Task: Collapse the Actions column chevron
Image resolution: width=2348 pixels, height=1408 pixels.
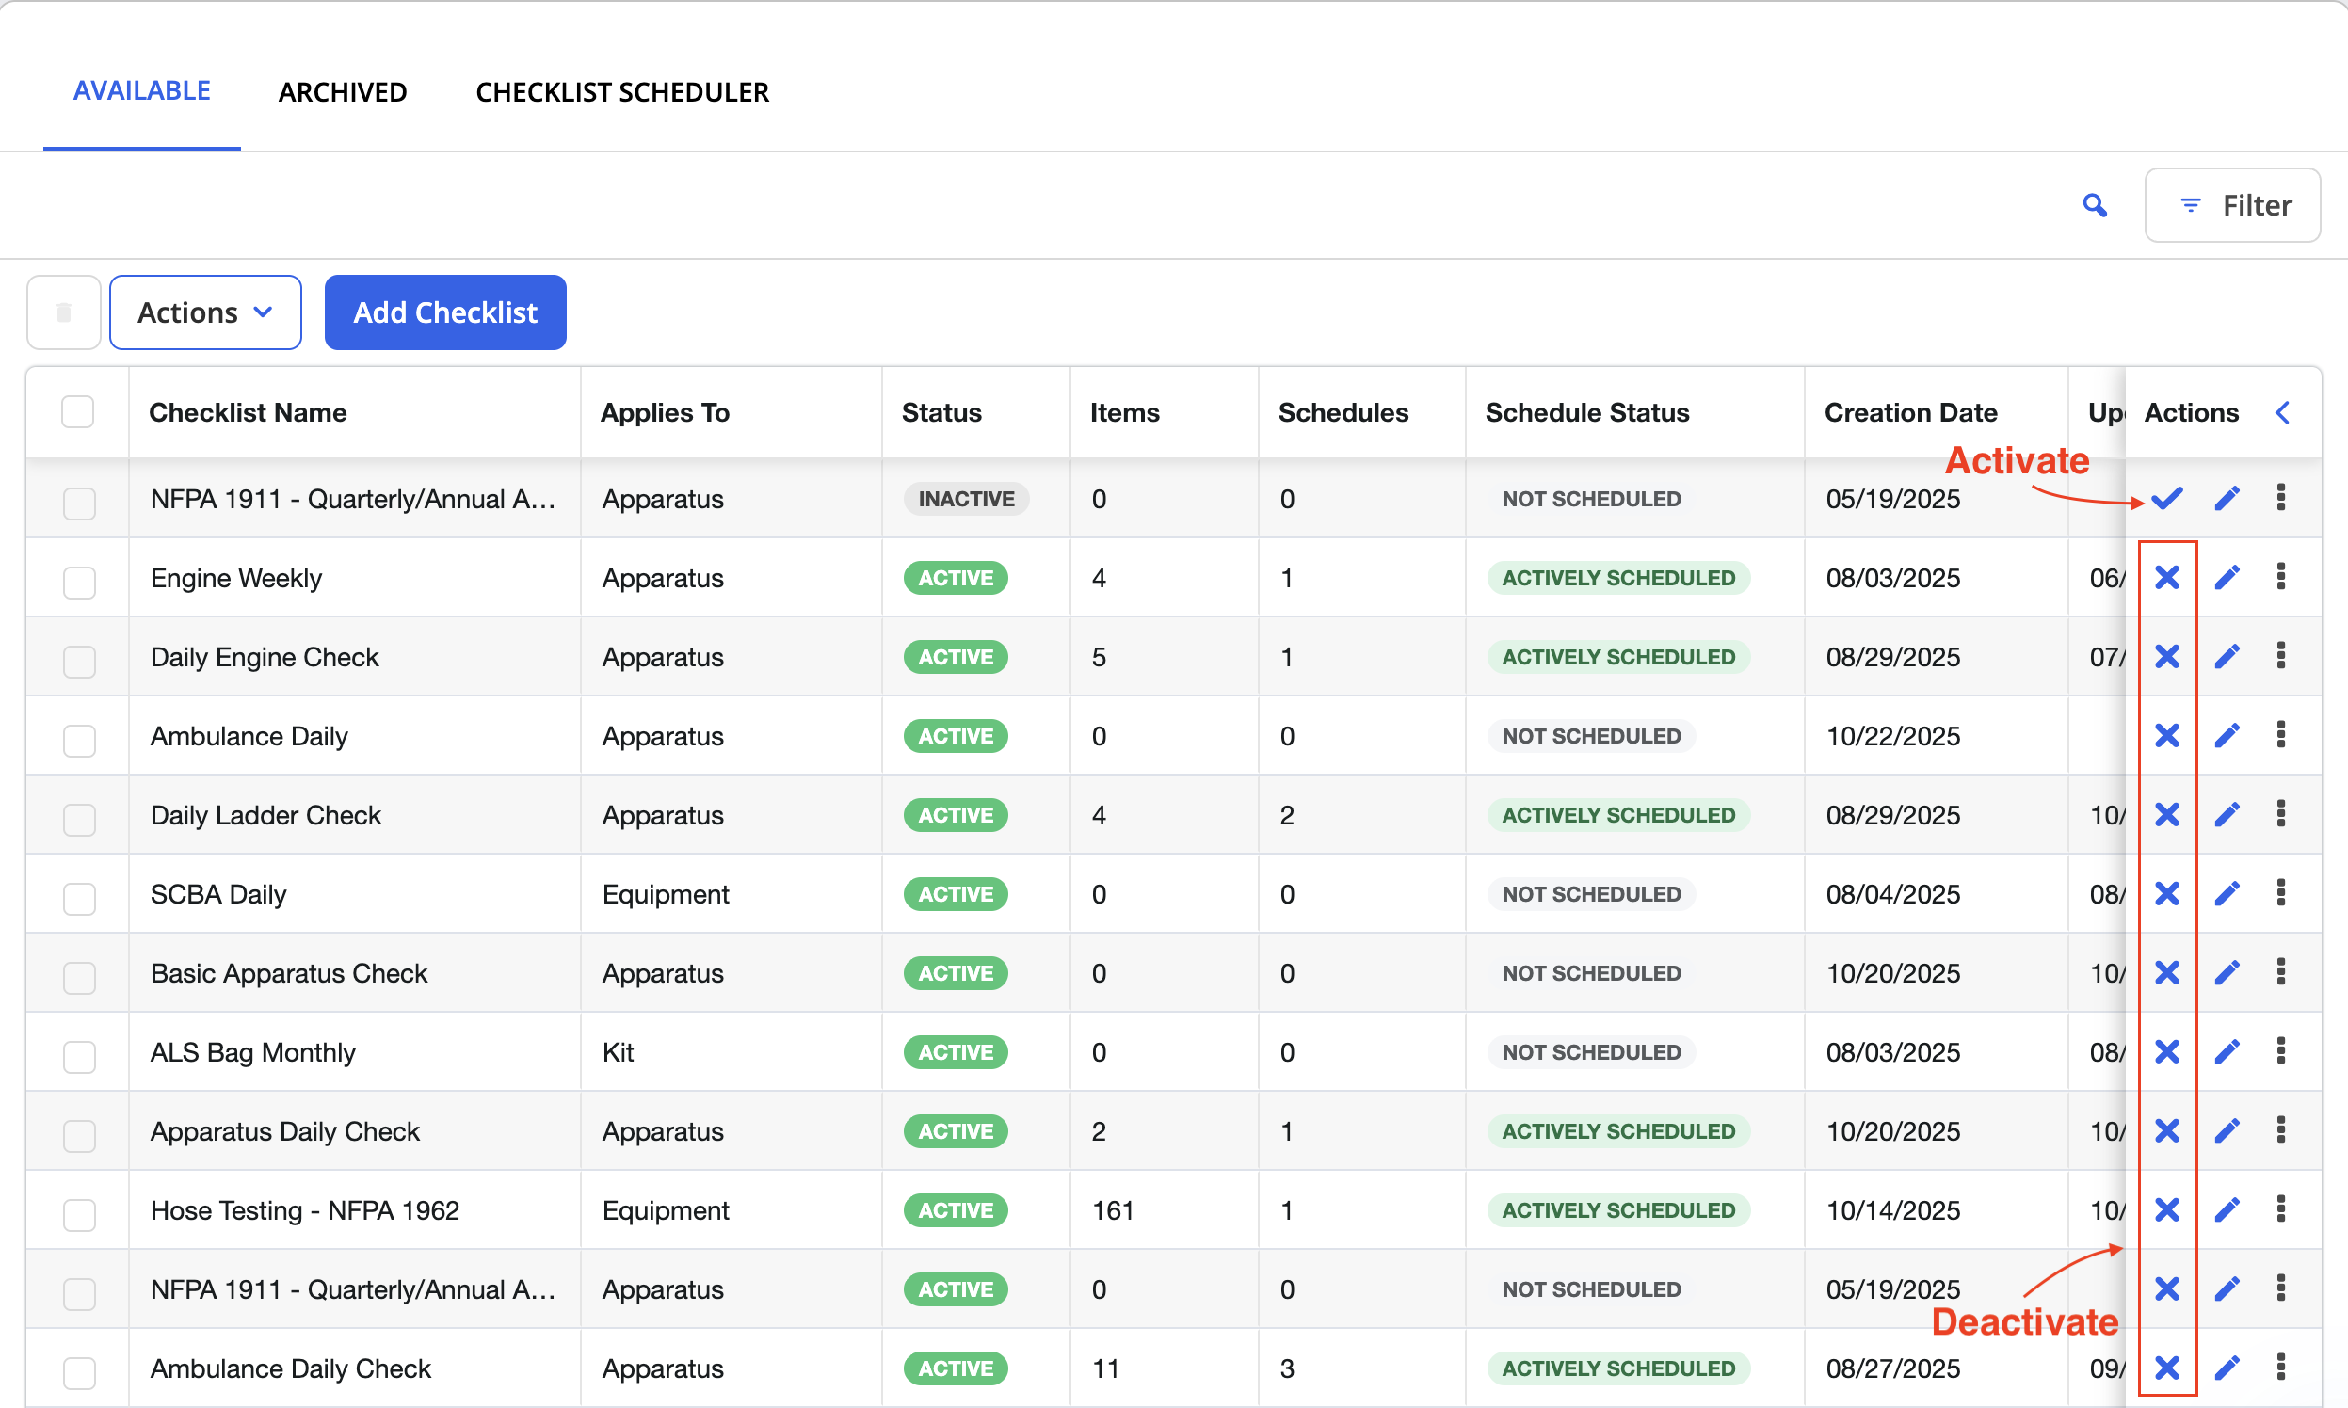Action: point(2282,412)
